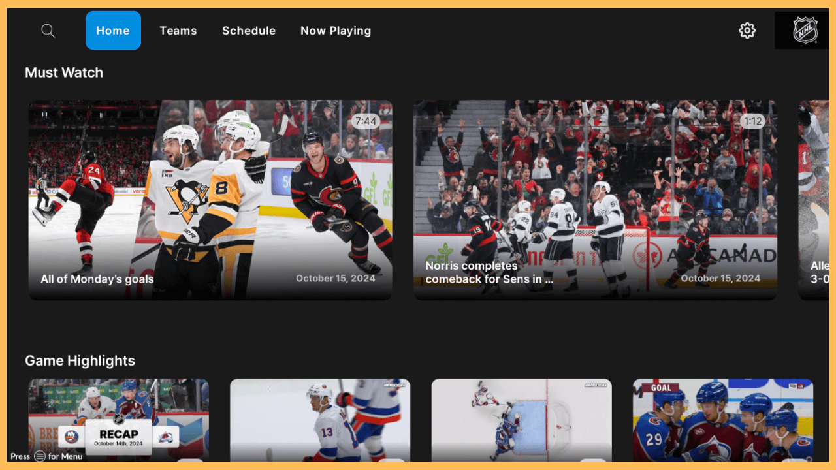Click the NHL shield logo top right

point(805,29)
